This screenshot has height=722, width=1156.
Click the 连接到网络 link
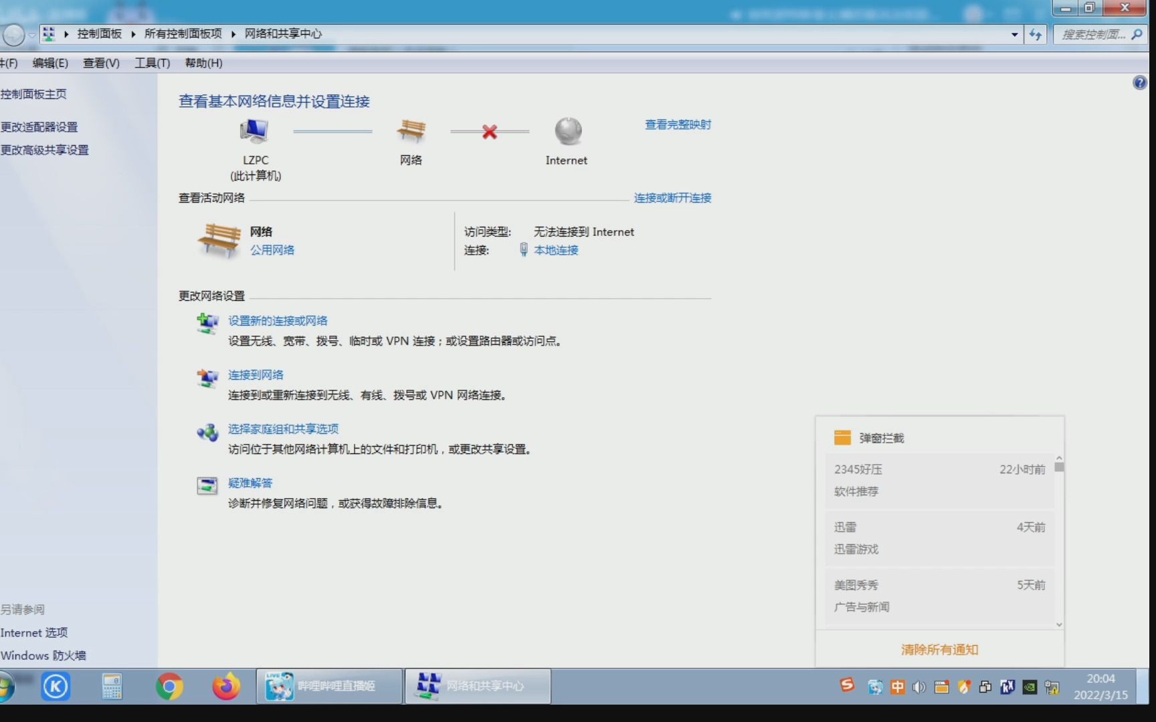256,375
